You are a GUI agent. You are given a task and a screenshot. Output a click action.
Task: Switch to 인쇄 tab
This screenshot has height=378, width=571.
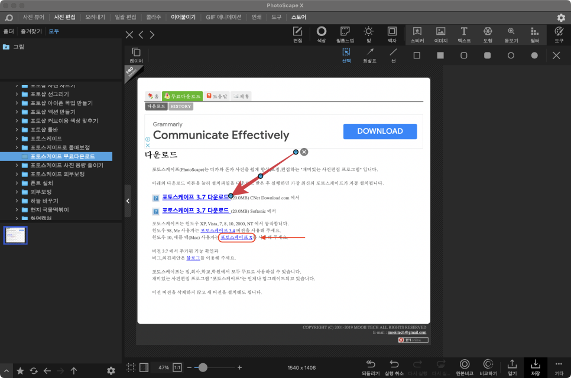click(257, 17)
